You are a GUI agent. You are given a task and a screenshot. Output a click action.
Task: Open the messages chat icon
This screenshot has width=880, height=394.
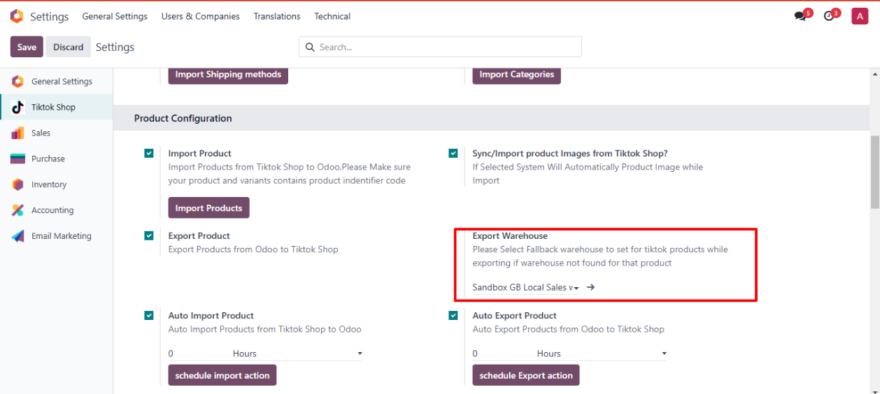click(800, 16)
